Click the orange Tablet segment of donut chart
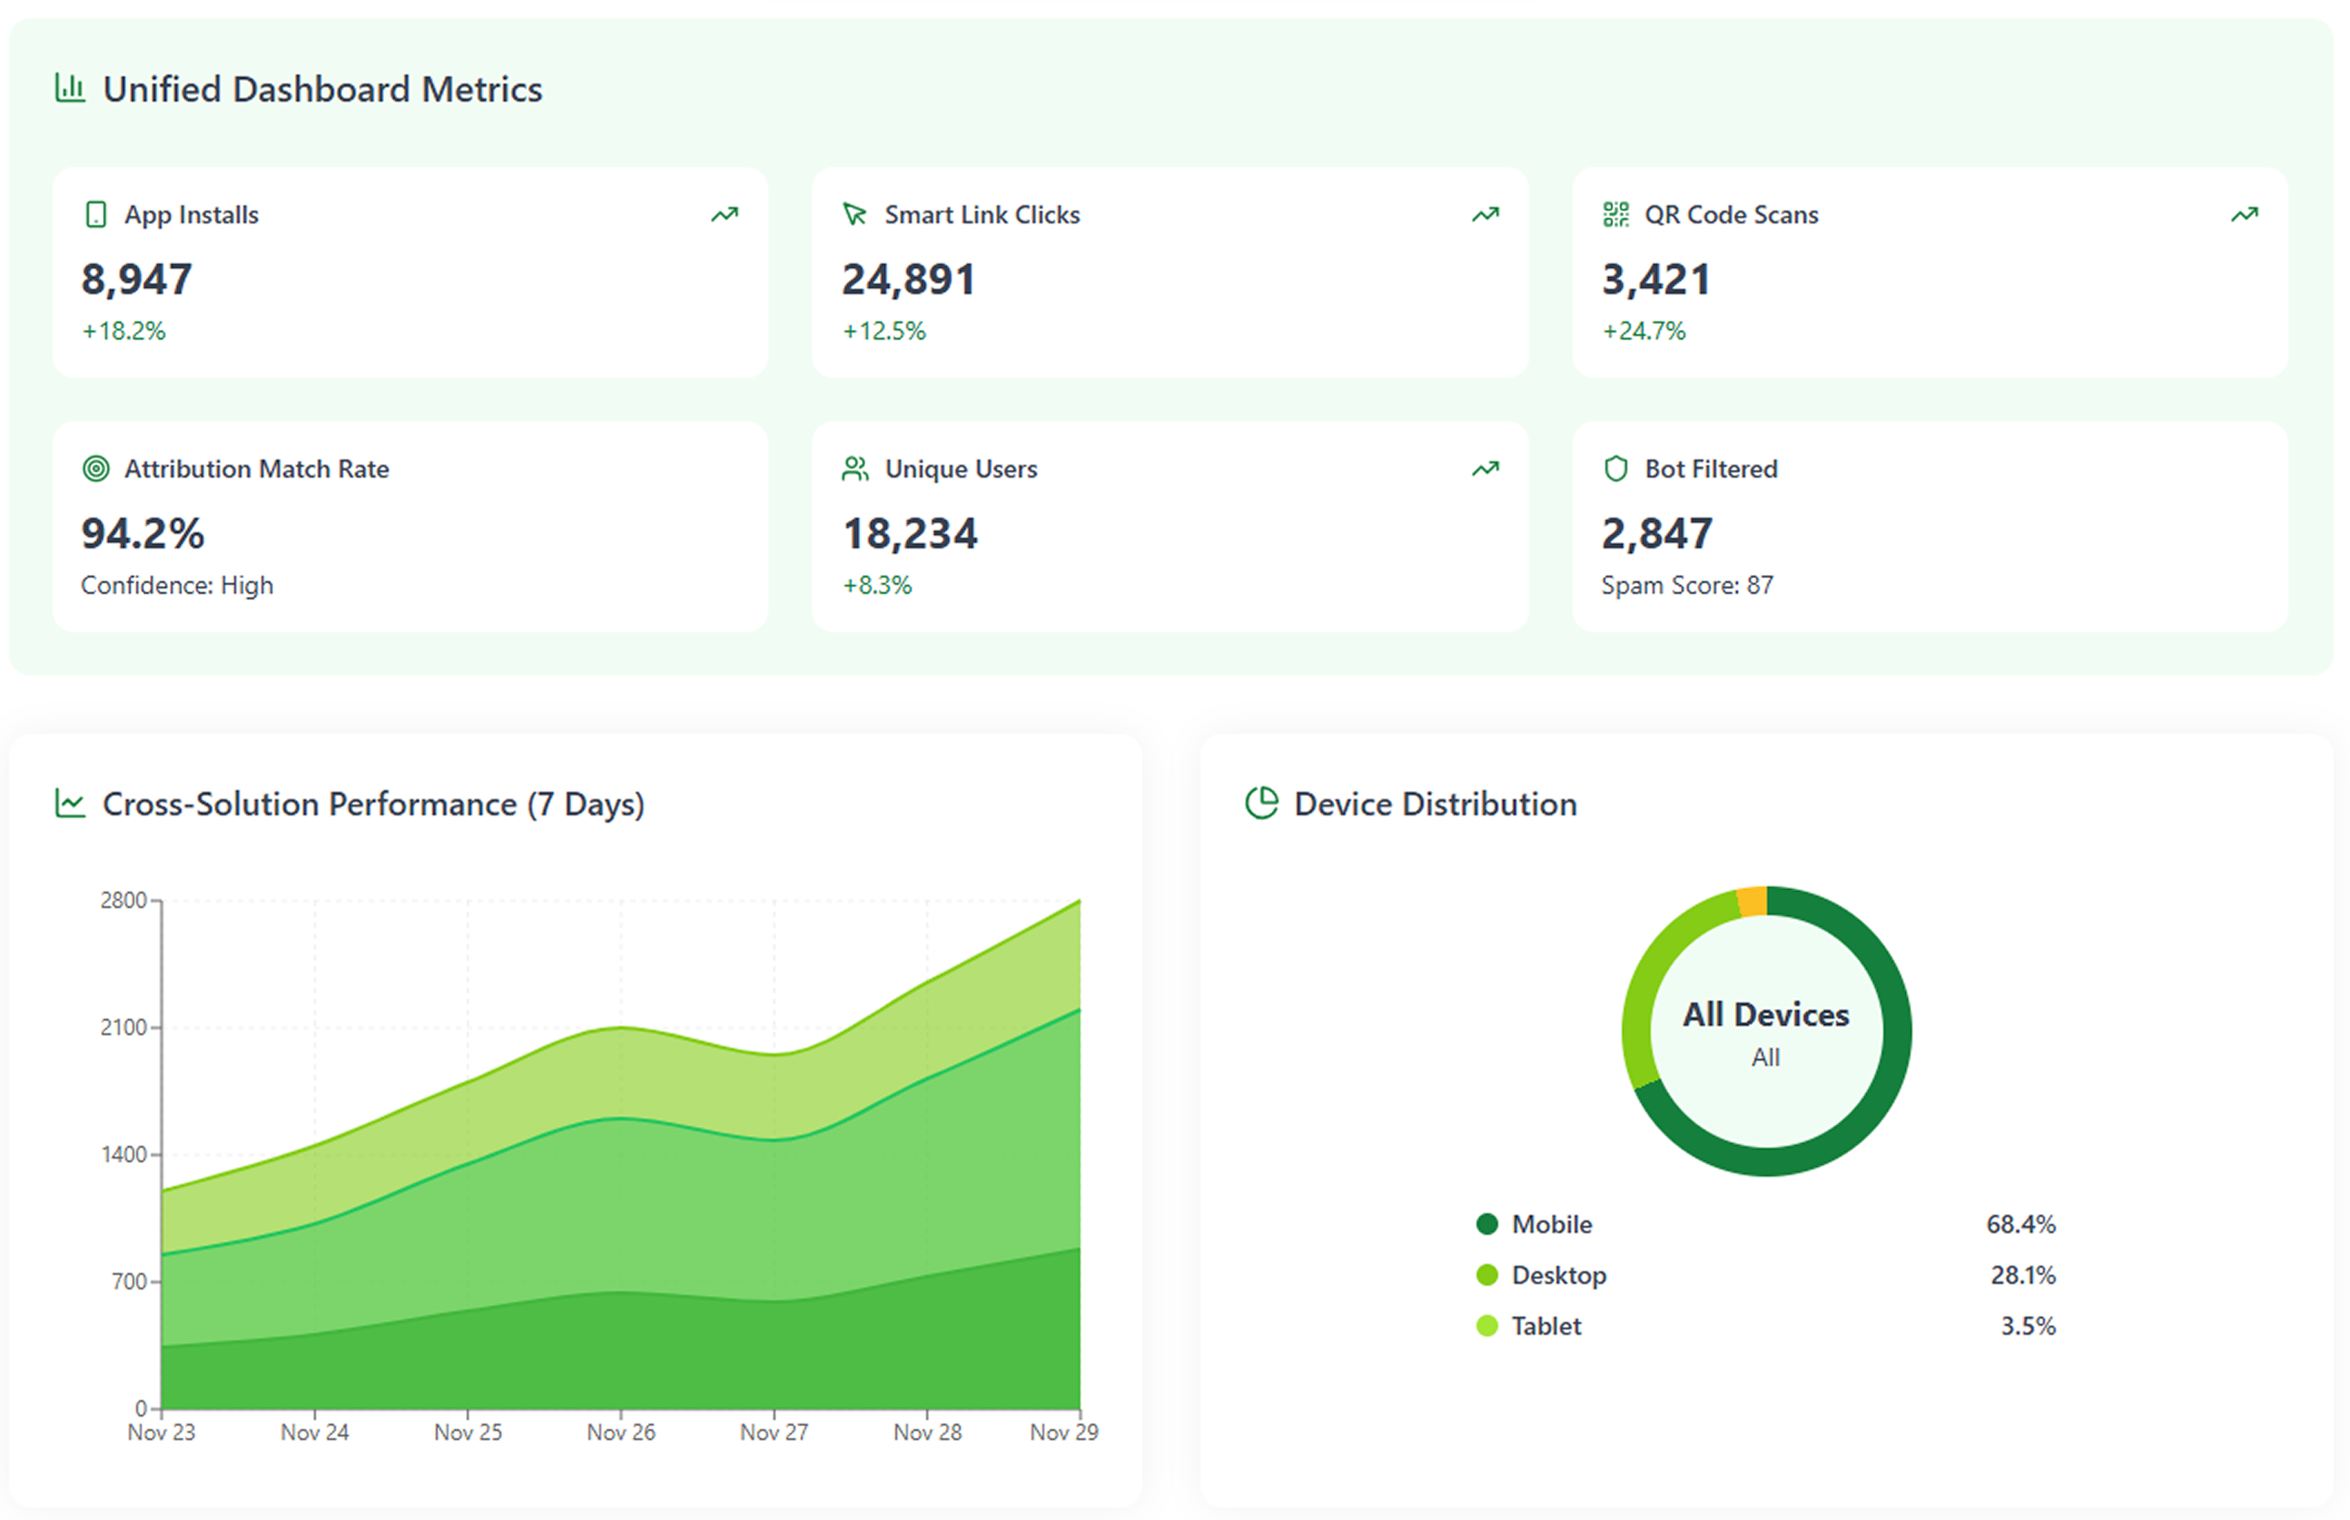2350x1520 pixels. point(1752,901)
